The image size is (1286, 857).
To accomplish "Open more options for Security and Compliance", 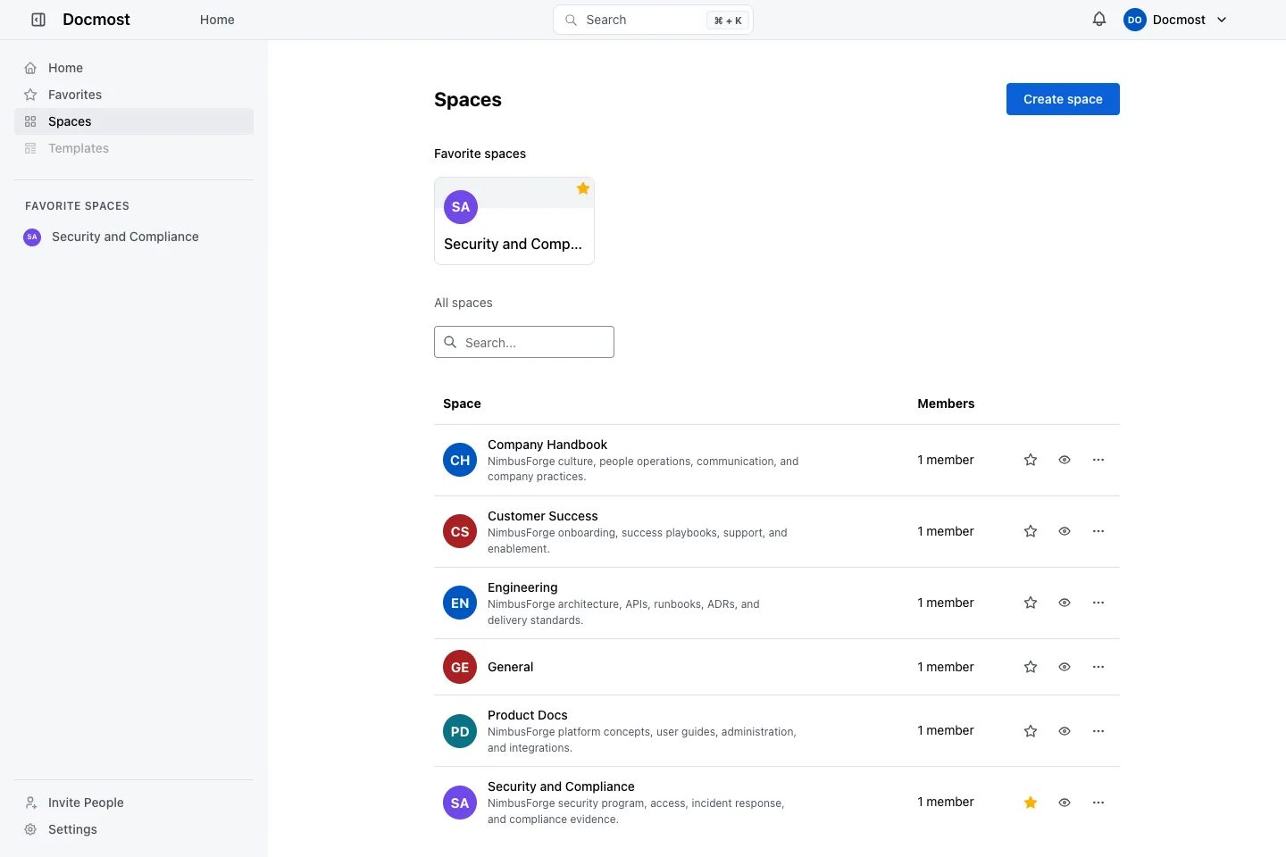I will click(1098, 803).
